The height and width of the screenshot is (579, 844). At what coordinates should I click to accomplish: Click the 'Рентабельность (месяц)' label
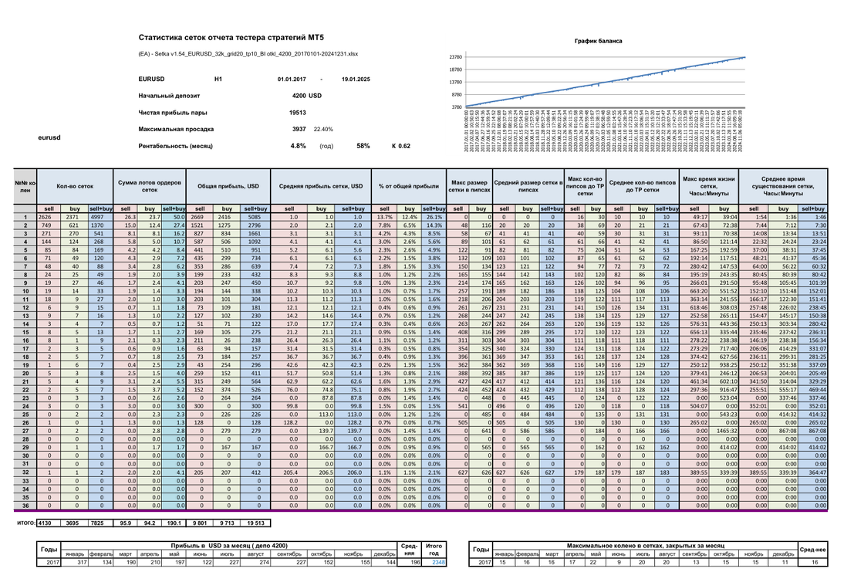(x=175, y=146)
